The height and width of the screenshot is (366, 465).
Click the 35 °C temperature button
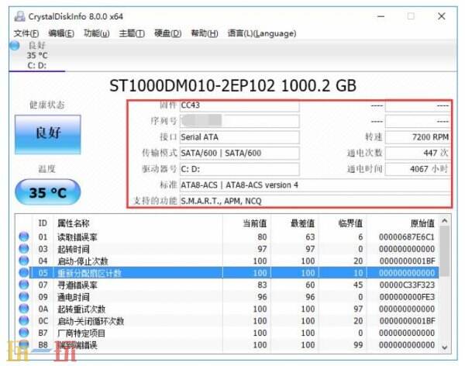click(48, 192)
